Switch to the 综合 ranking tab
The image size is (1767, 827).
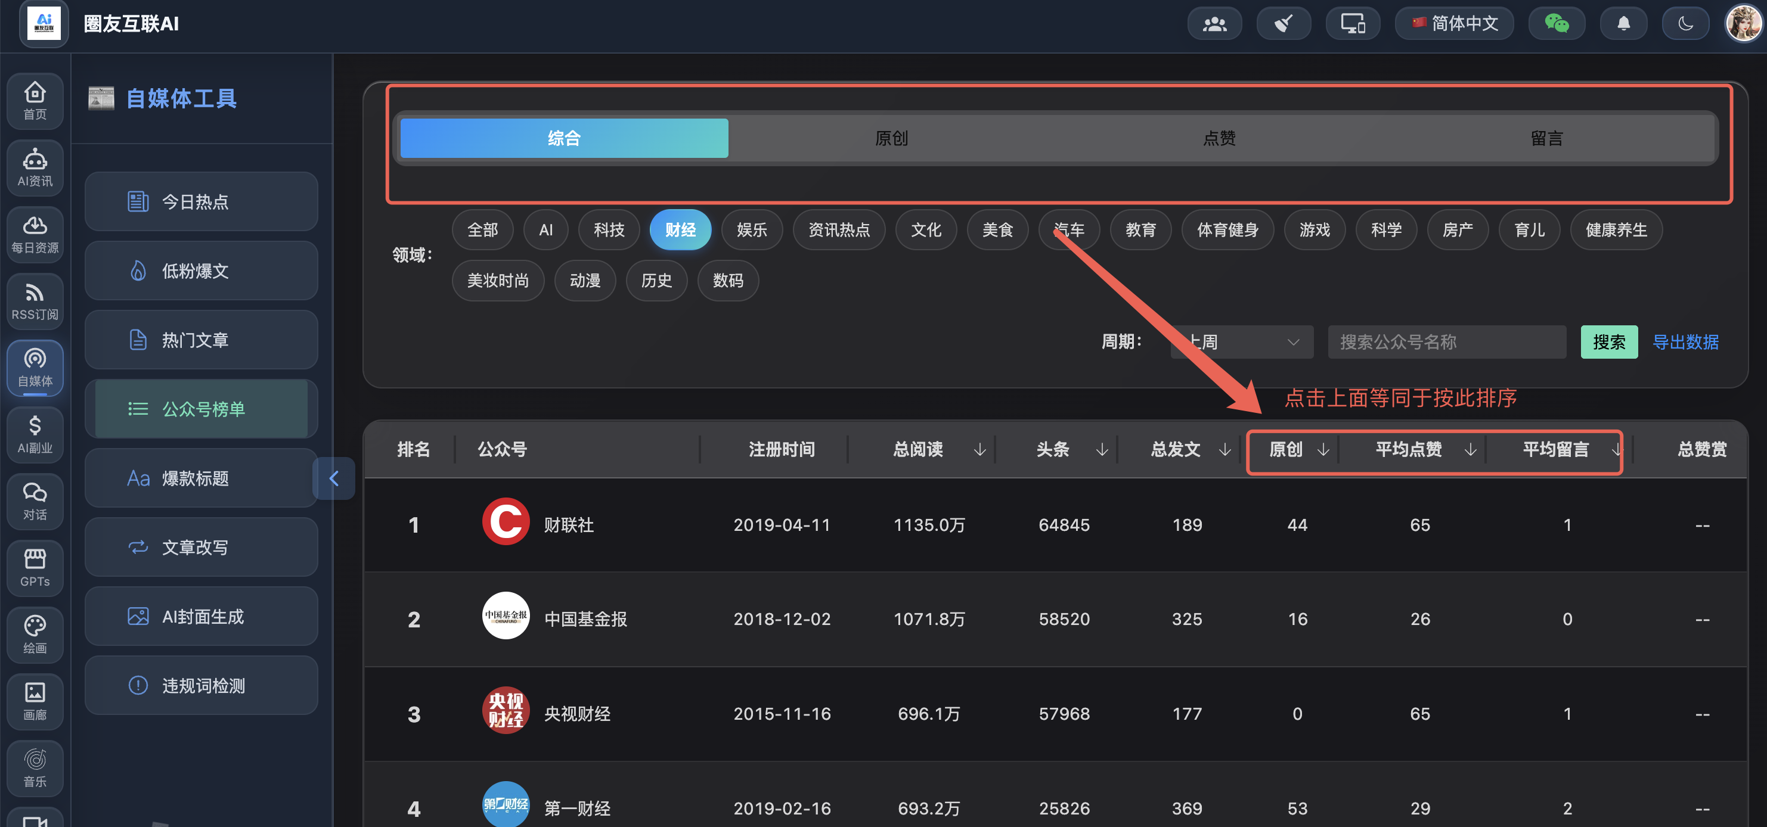click(x=564, y=138)
